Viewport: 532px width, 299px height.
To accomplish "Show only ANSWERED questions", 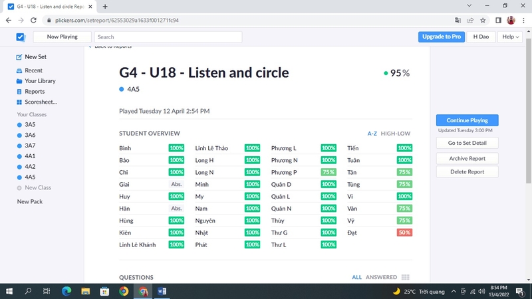I will click(x=381, y=277).
